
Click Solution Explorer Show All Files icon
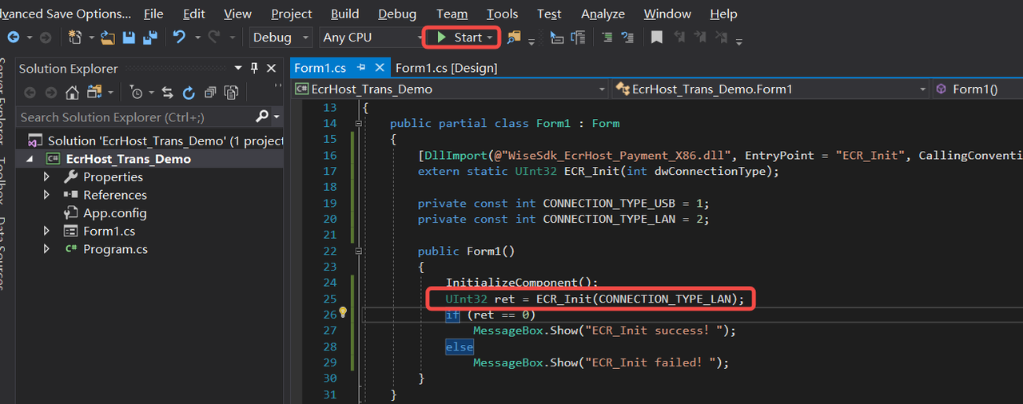tap(232, 93)
